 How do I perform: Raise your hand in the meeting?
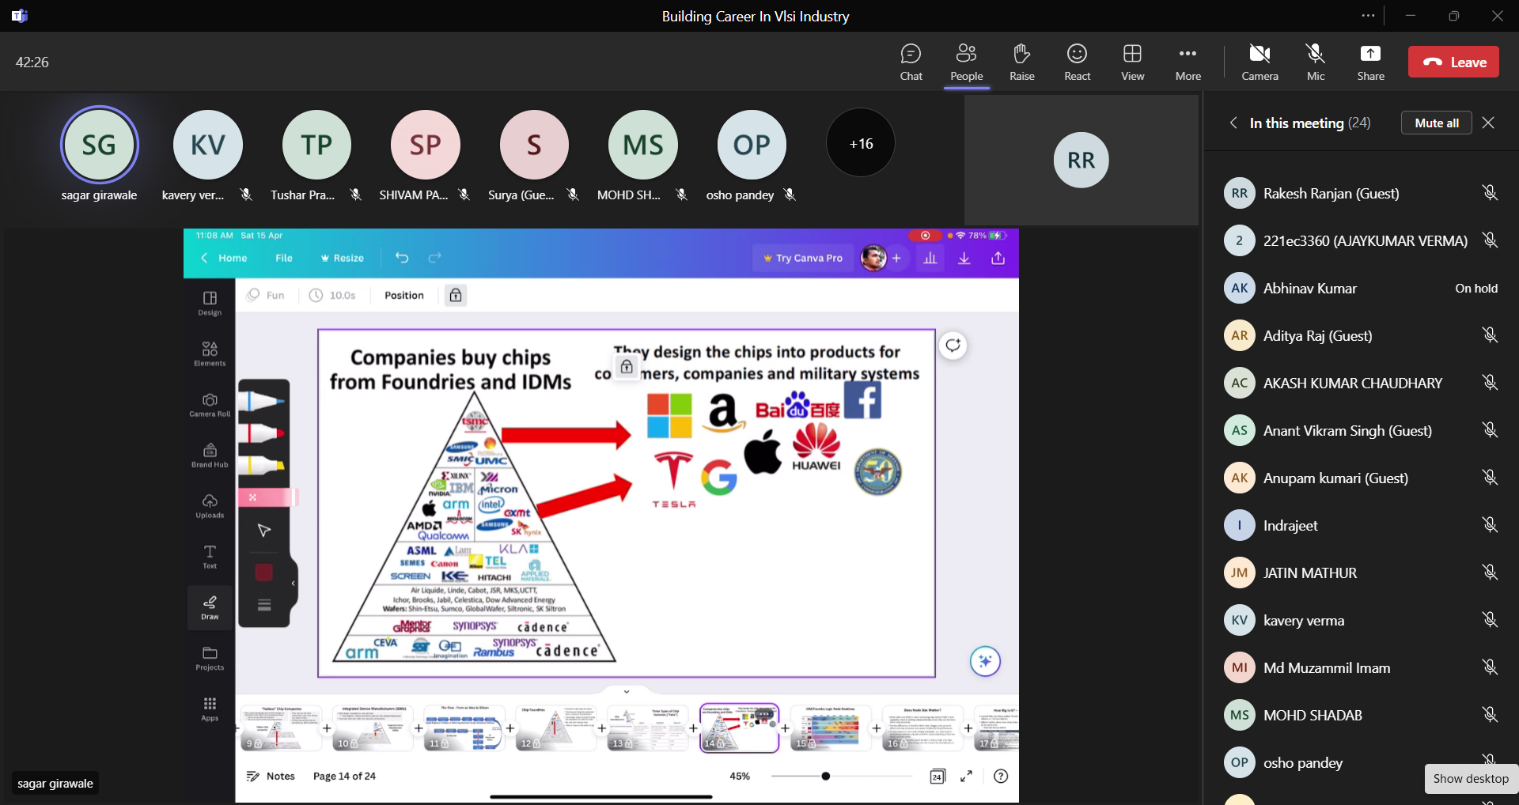[x=1021, y=62]
